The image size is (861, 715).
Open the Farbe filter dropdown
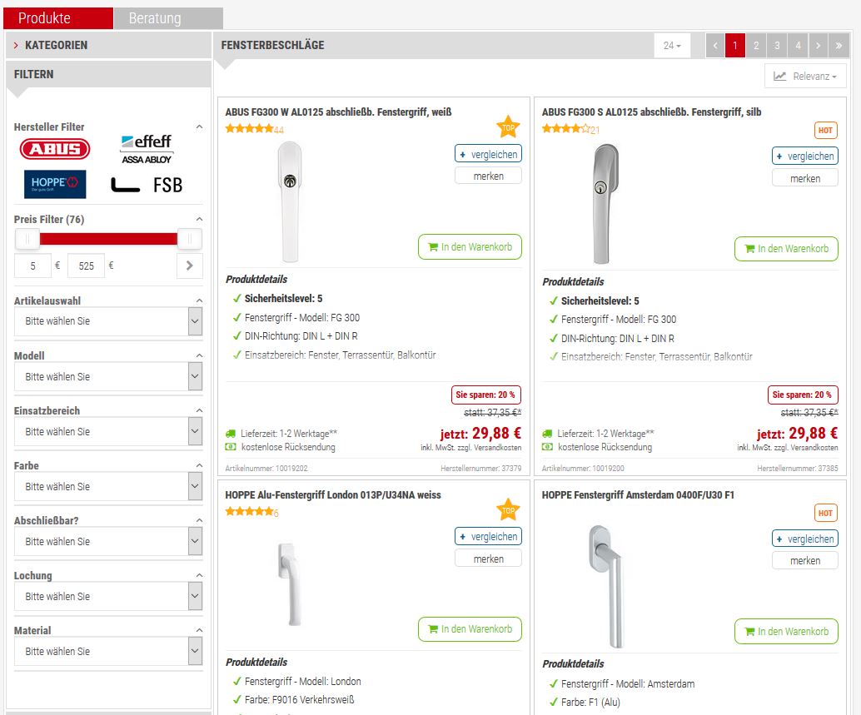108,487
